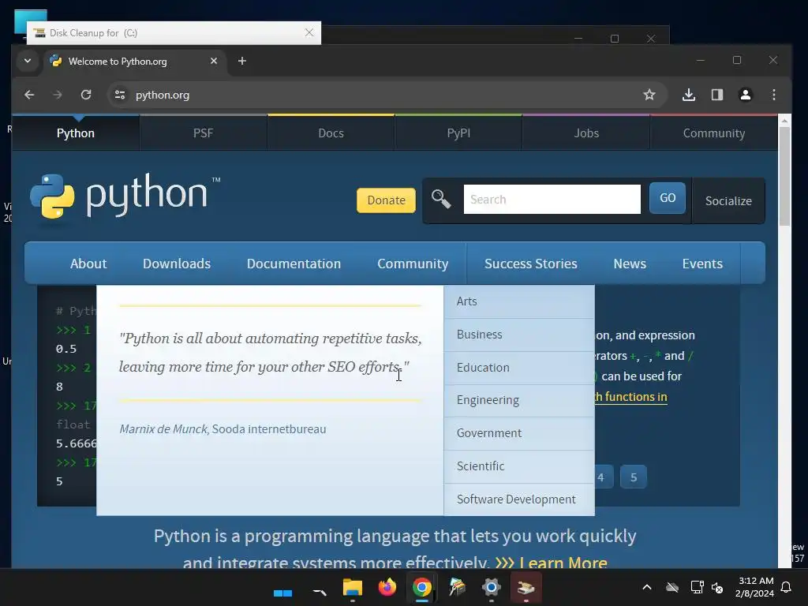808x606 pixels.
Task: Click the yellow Donate button
Action: point(386,200)
